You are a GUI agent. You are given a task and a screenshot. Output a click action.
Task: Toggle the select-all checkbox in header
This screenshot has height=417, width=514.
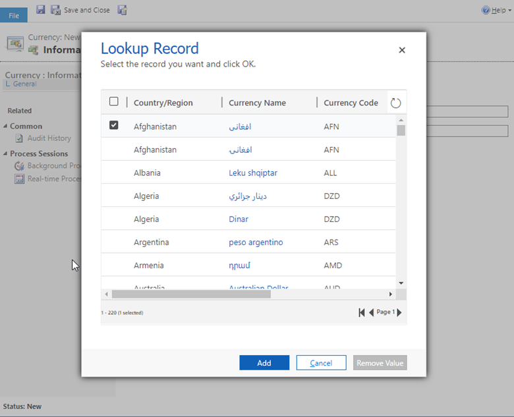click(x=113, y=102)
